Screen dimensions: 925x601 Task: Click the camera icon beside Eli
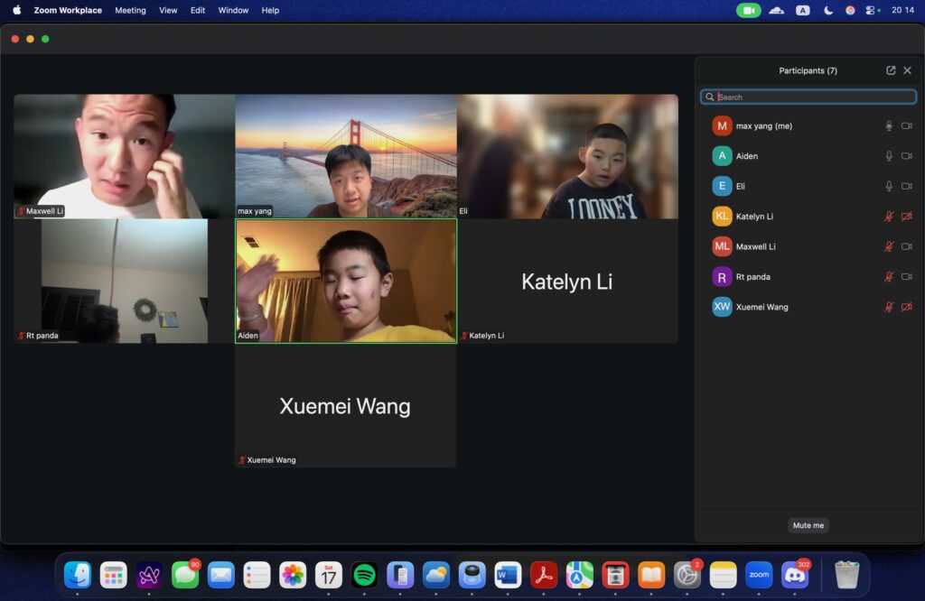907,187
